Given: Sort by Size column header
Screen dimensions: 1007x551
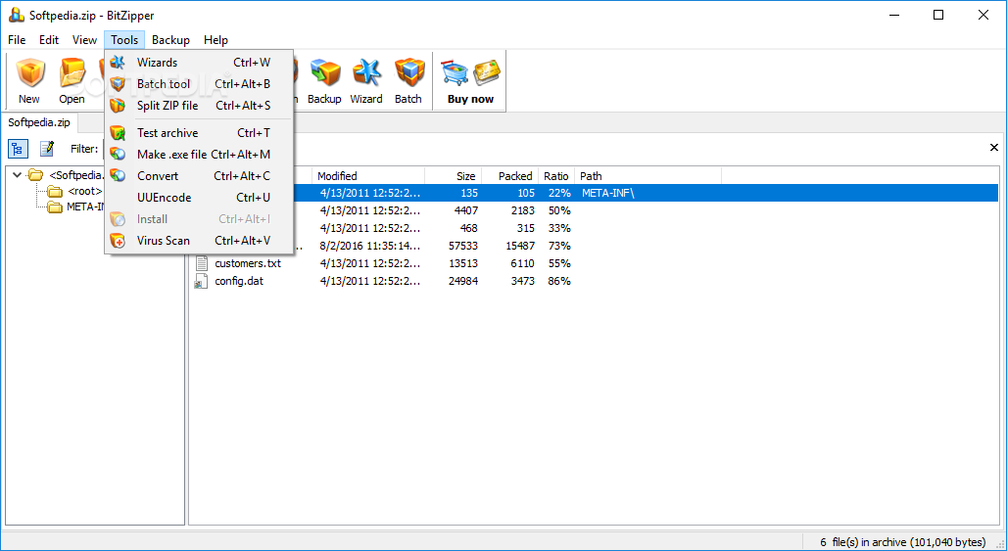Looking at the screenshot, I should pos(453,176).
